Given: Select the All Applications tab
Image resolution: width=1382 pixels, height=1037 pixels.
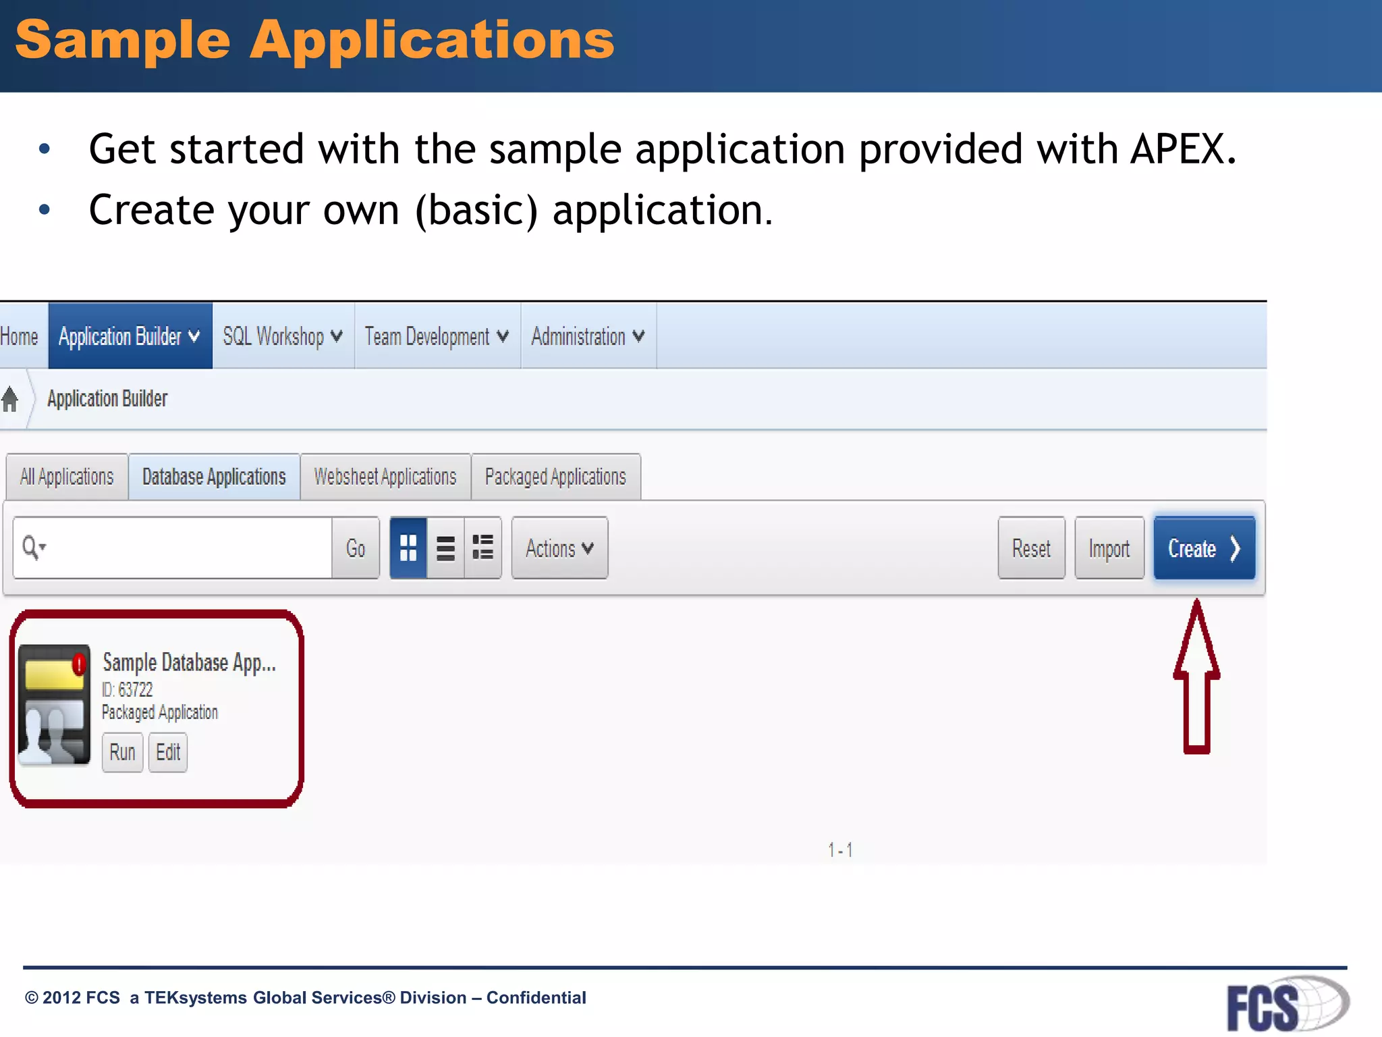Looking at the screenshot, I should coord(67,477).
